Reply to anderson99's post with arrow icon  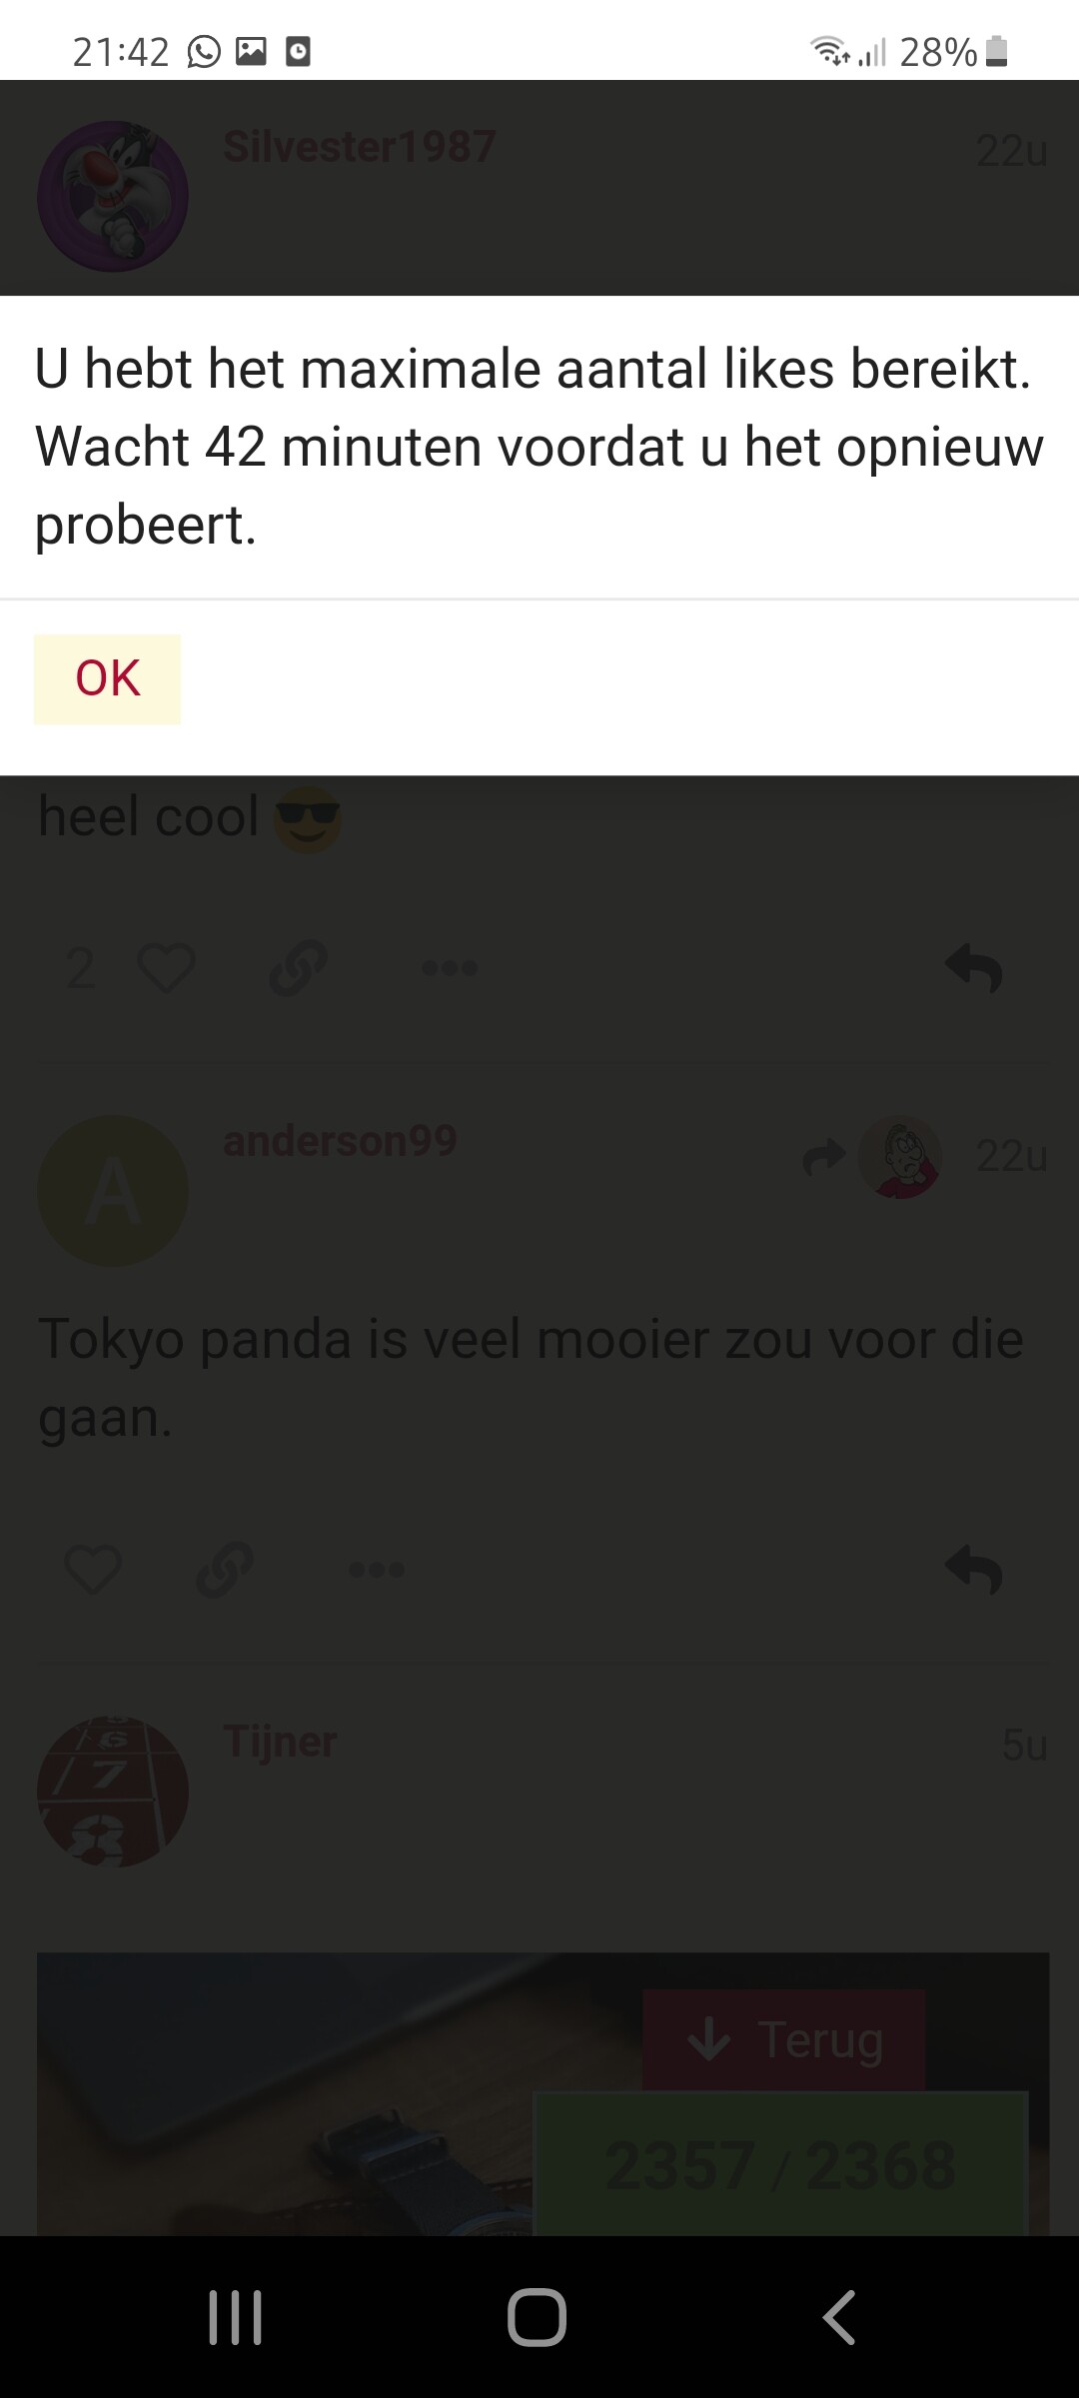tap(974, 1569)
